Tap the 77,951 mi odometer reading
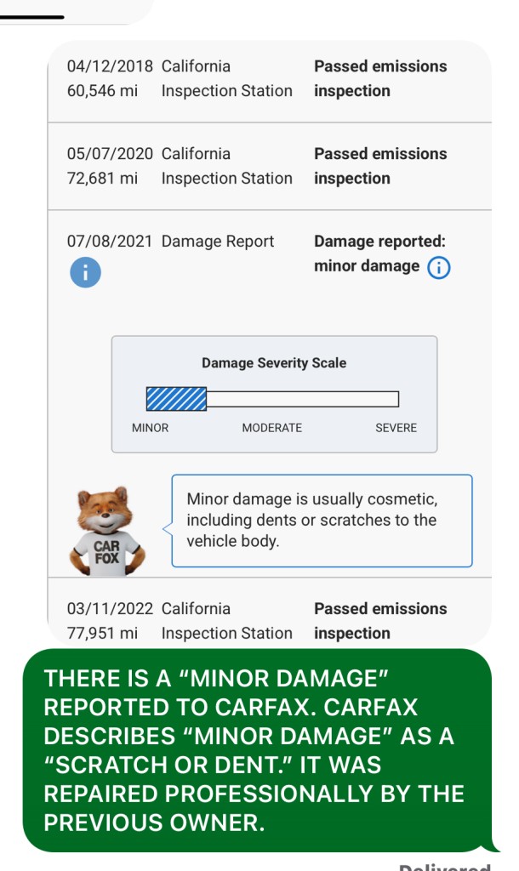This screenshot has width=519, height=871. point(102,633)
